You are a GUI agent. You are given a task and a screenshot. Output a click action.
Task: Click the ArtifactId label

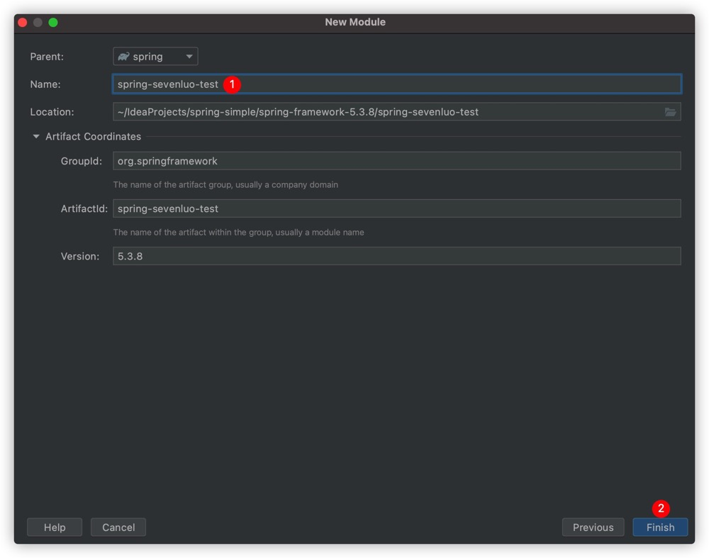[x=84, y=208]
